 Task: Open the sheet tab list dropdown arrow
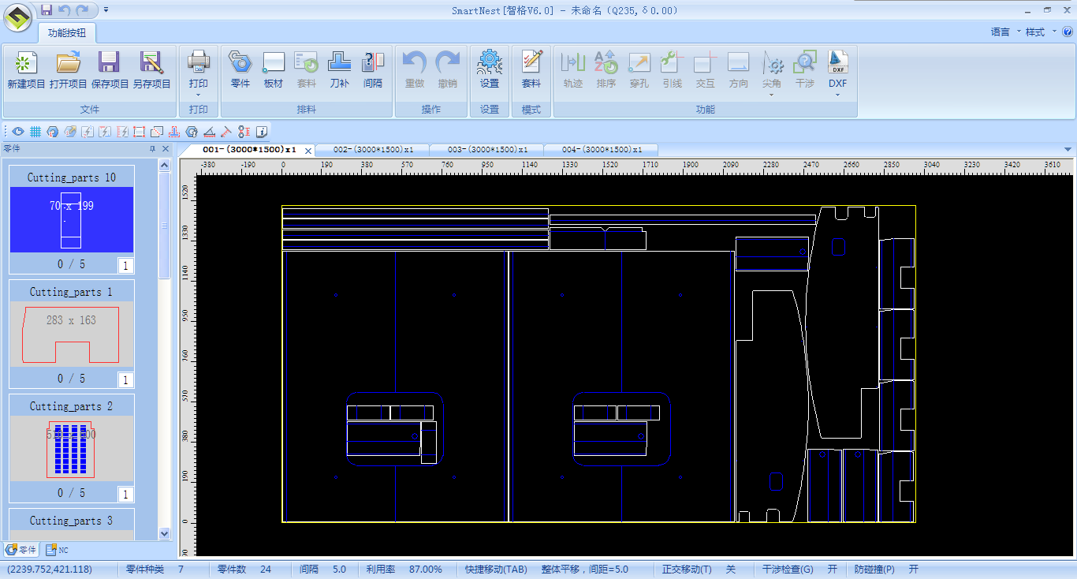click(1068, 149)
